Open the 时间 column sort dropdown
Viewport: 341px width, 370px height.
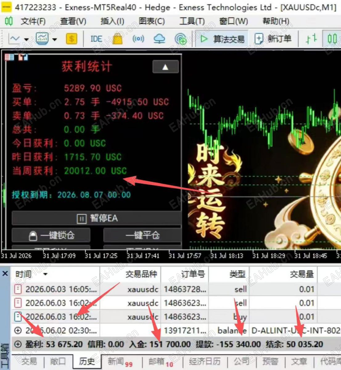coord(45,274)
